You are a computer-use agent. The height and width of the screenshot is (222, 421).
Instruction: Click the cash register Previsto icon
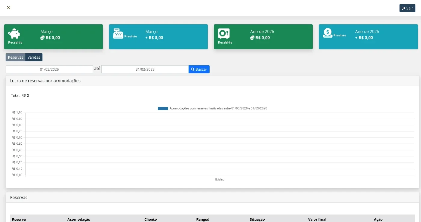pos(118,34)
